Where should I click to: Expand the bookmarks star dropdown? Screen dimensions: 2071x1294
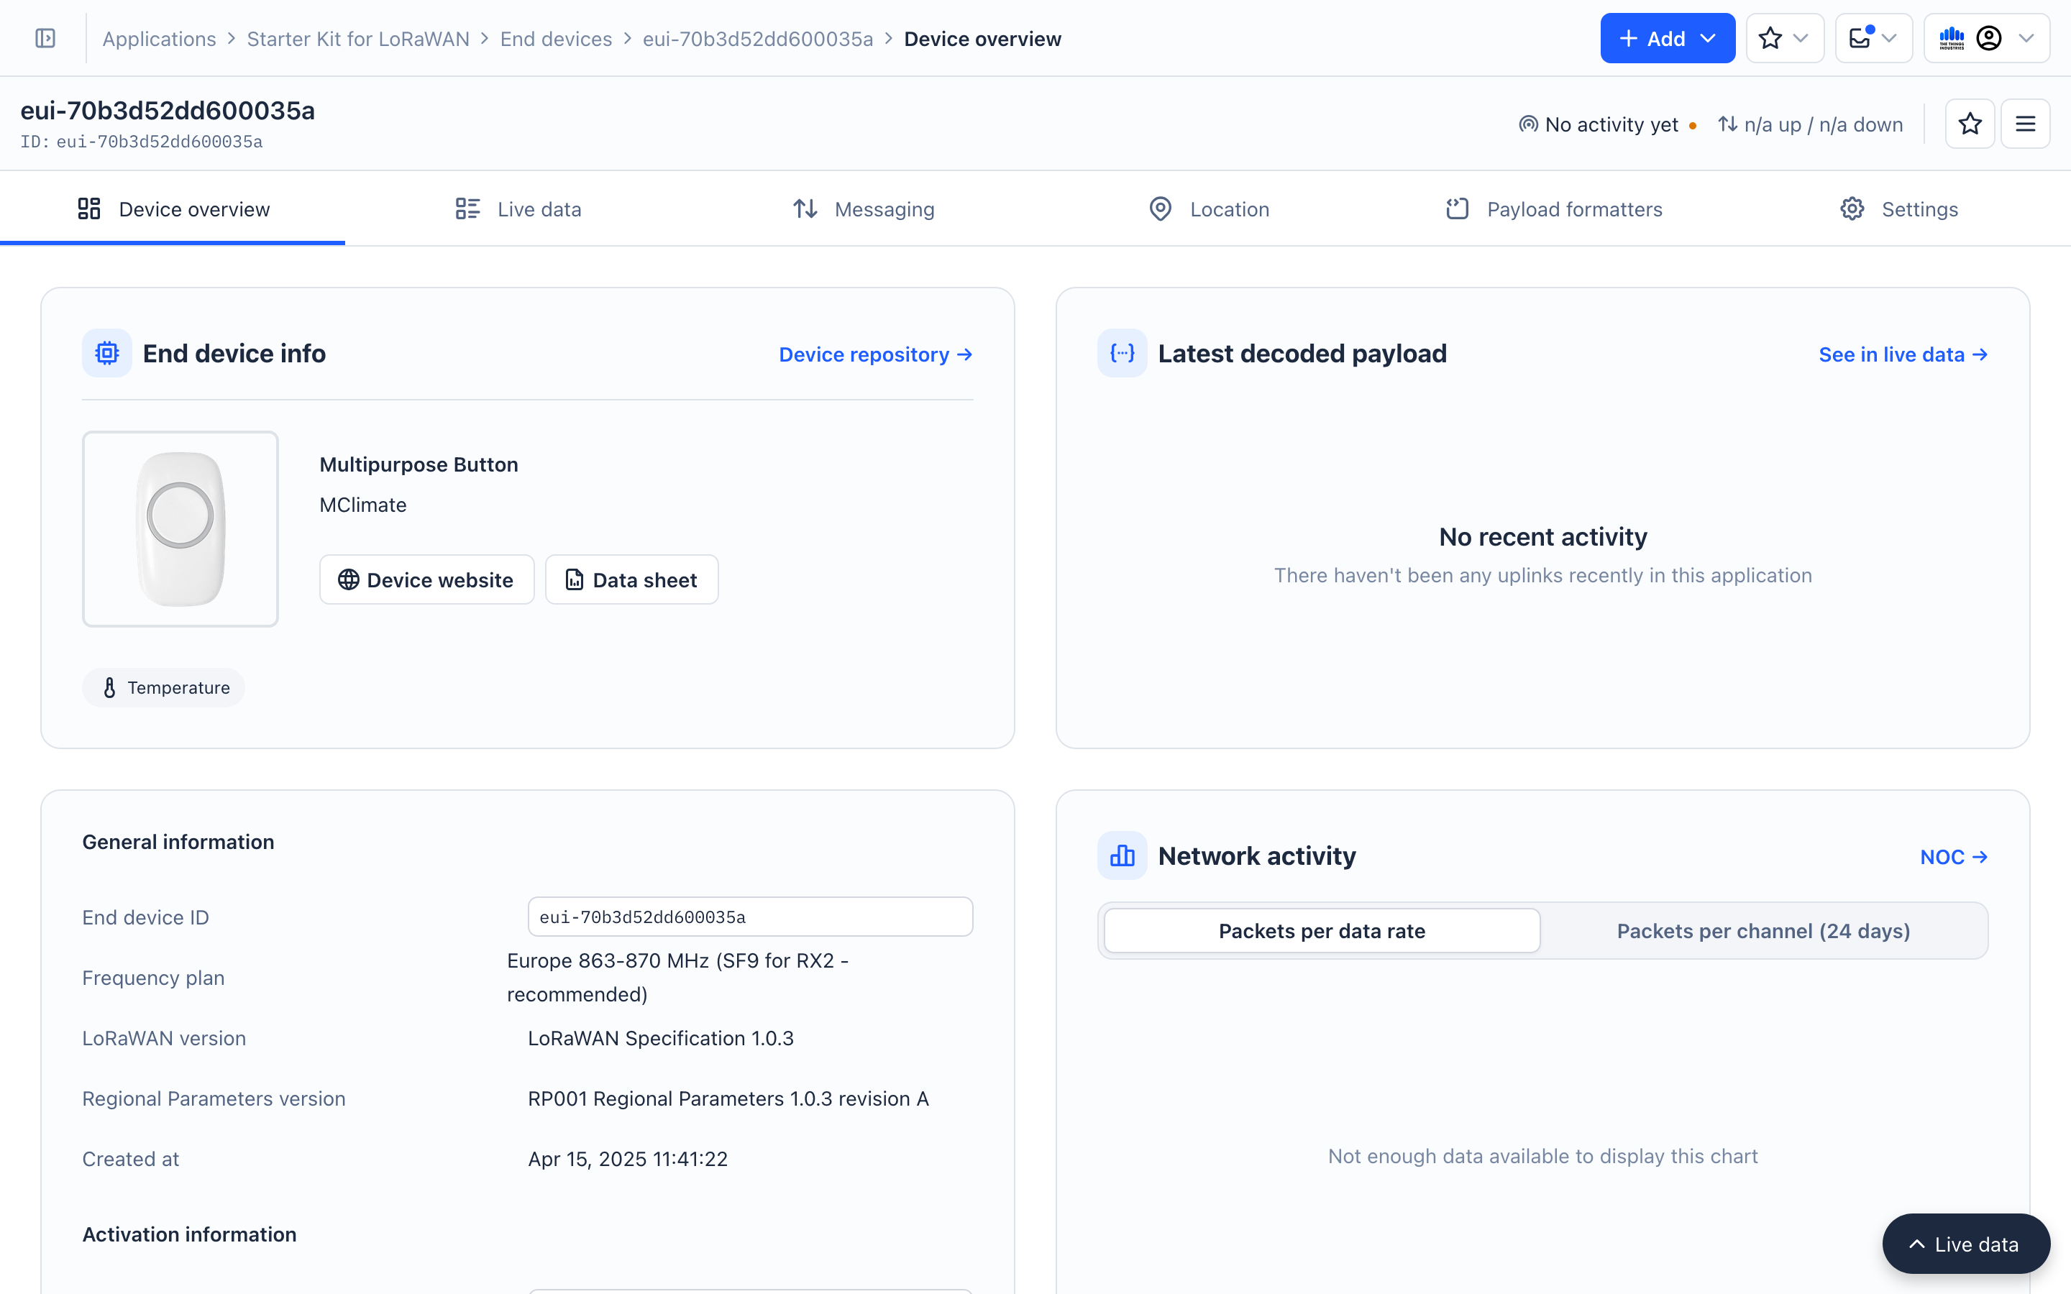pyautogui.click(x=1784, y=39)
